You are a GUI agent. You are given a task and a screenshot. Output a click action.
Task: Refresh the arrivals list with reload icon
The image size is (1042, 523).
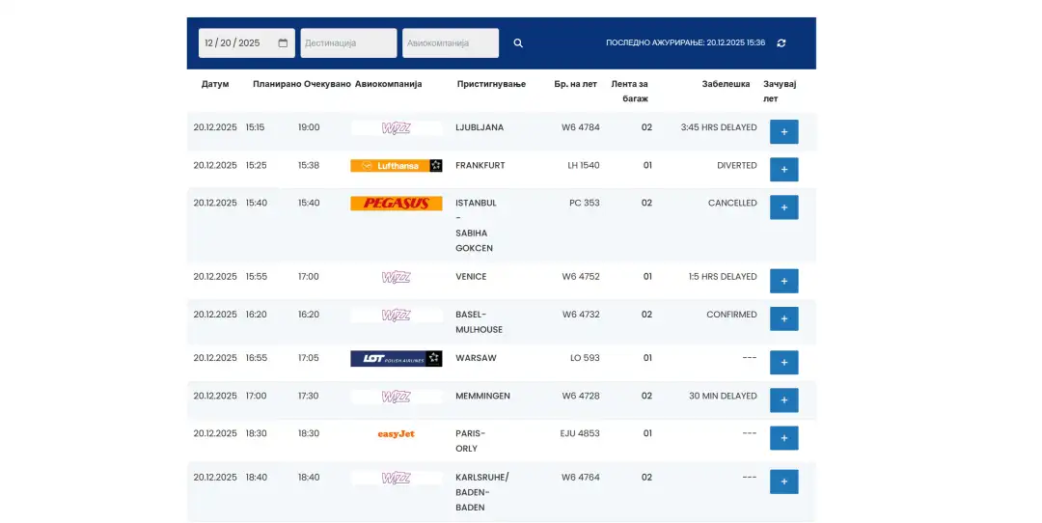781,43
